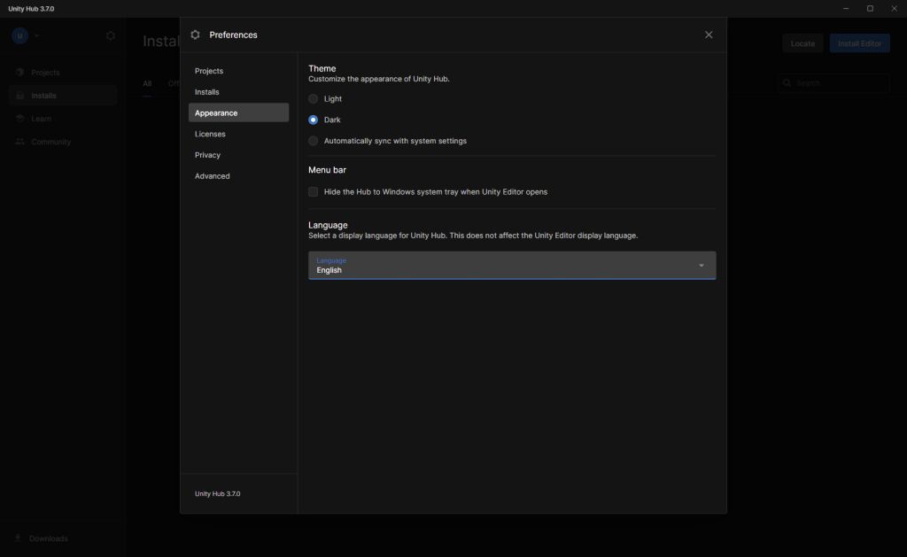907x557 pixels.
Task: Go to Installs in Hub sidebar
Action: pos(63,96)
